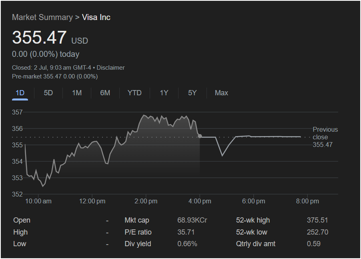Click the 4:00 pm closing point marker
The height and width of the screenshot is (259, 361).
click(x=200, y=136)
